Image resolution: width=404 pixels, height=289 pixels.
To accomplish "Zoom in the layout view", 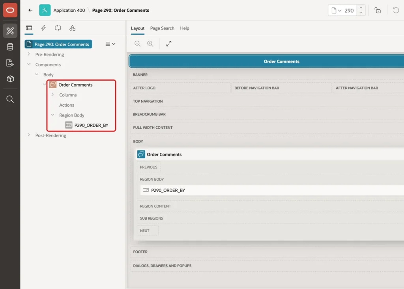I will click(150, 44).
